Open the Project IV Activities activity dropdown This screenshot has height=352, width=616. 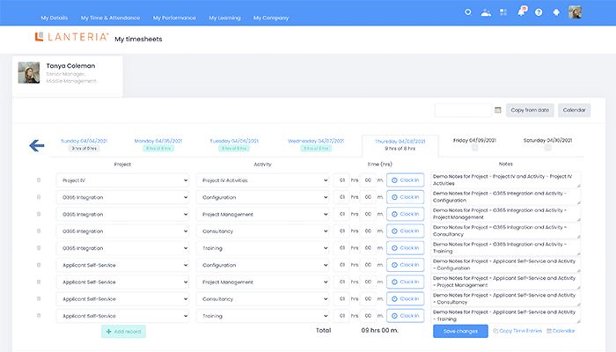pos(263,180)
